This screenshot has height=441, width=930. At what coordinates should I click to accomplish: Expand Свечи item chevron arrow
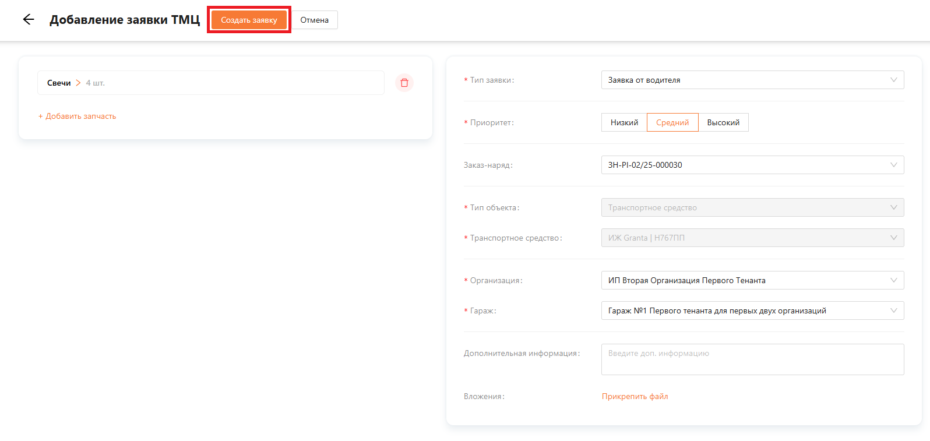tap(78, 83)
